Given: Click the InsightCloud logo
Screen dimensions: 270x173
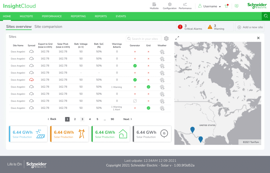Looking at the screenshot, I should click(19, 6).
